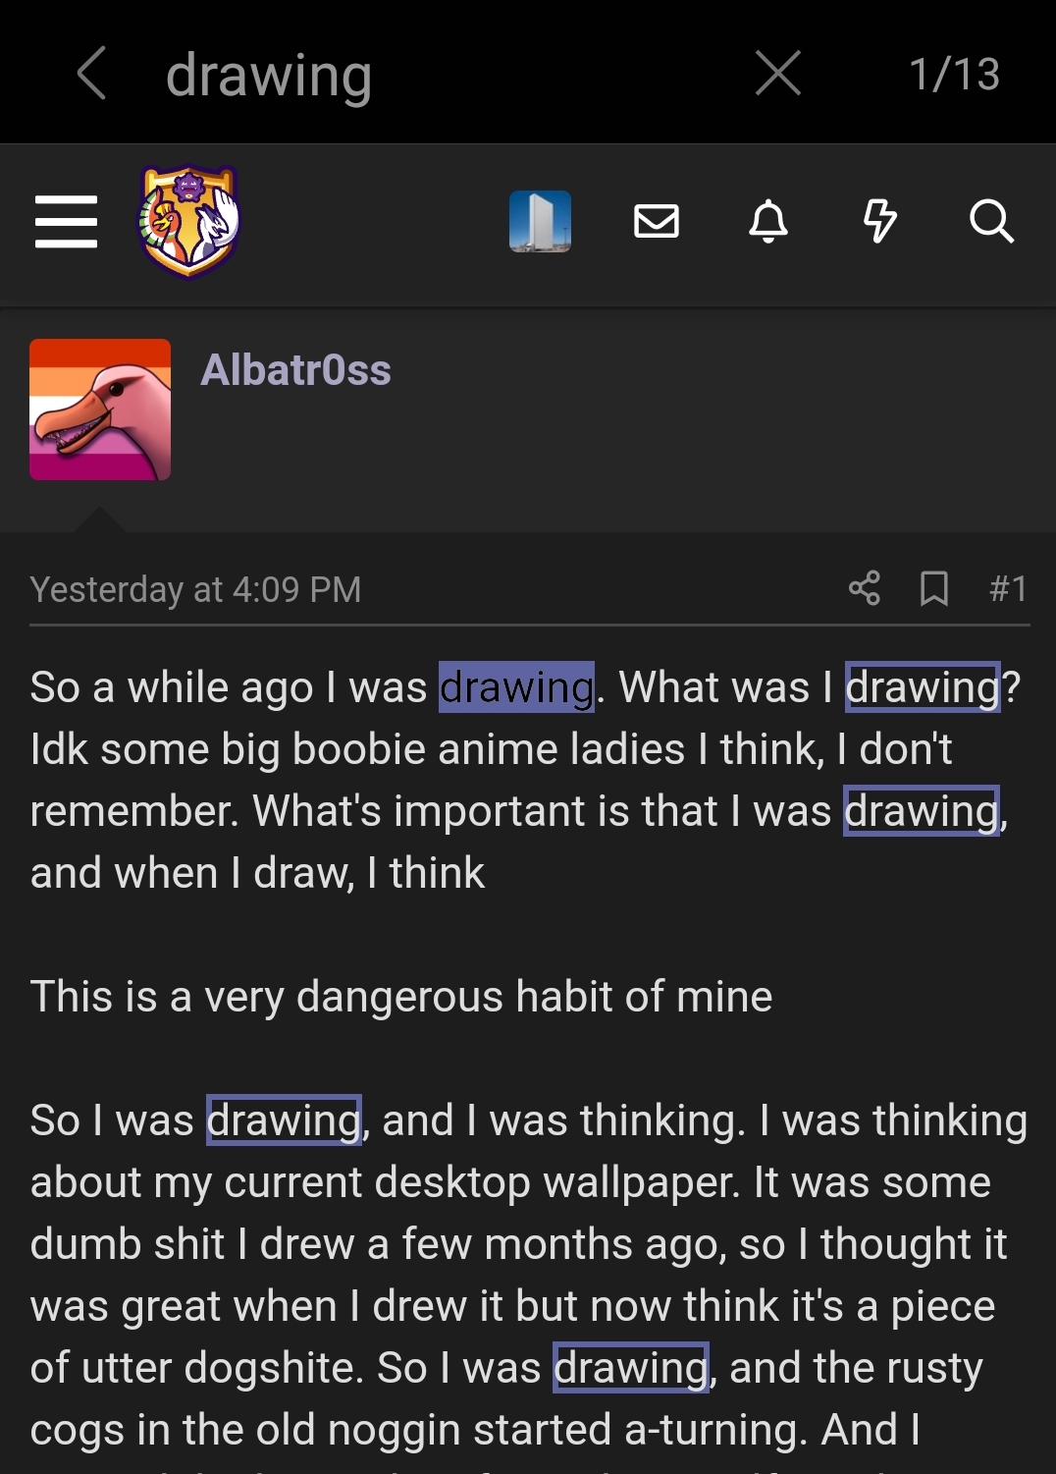View Albatr0ss bird avatar picture
The image size is (1056, 1474).
click(100, 409)
